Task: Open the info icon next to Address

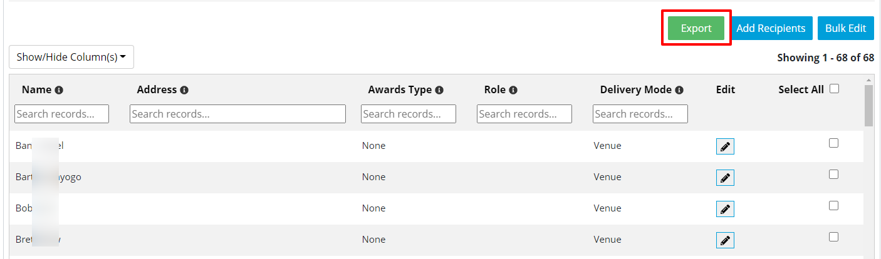Action: [184, 90]
